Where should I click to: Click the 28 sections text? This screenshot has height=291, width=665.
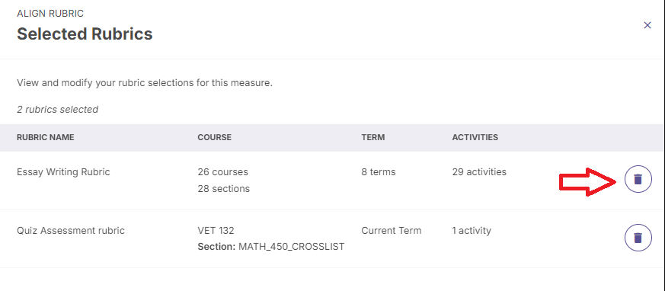223,188
